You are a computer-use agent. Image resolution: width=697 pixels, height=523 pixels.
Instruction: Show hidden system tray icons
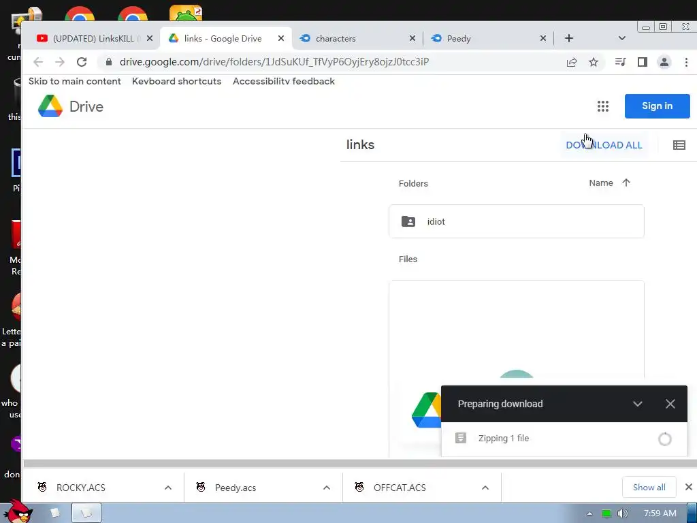[x=589, y=513]
